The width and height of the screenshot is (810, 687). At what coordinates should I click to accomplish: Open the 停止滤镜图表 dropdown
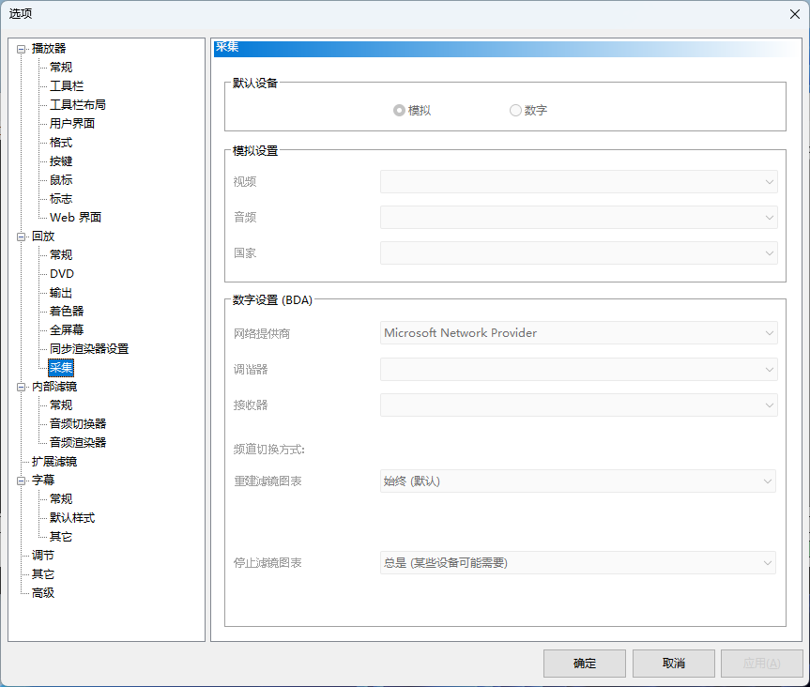577,563
